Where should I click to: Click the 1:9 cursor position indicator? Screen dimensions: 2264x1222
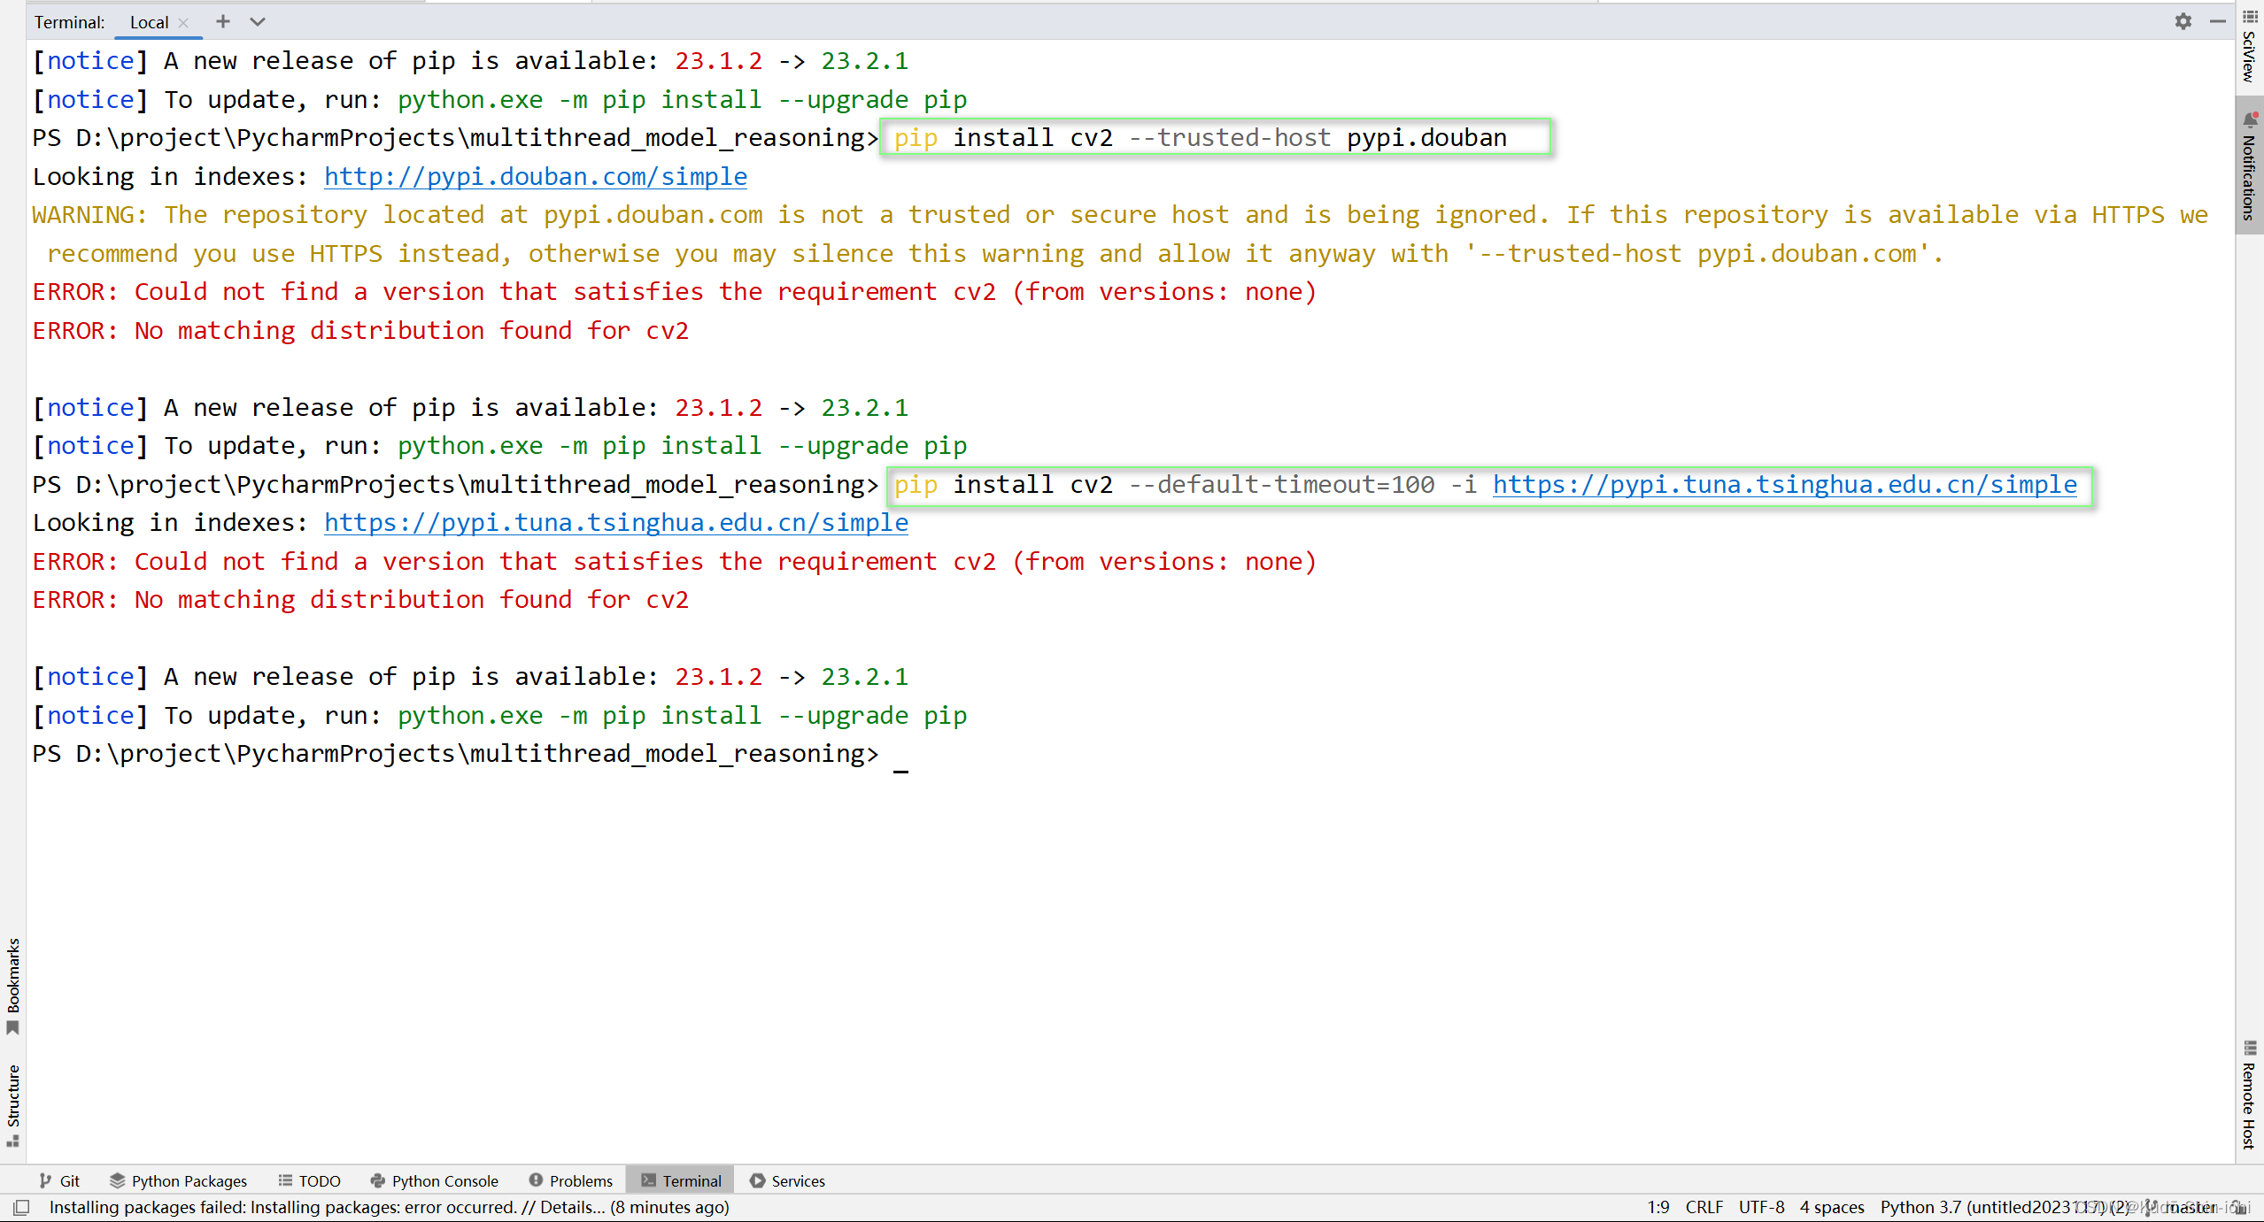(1657, 1207)
